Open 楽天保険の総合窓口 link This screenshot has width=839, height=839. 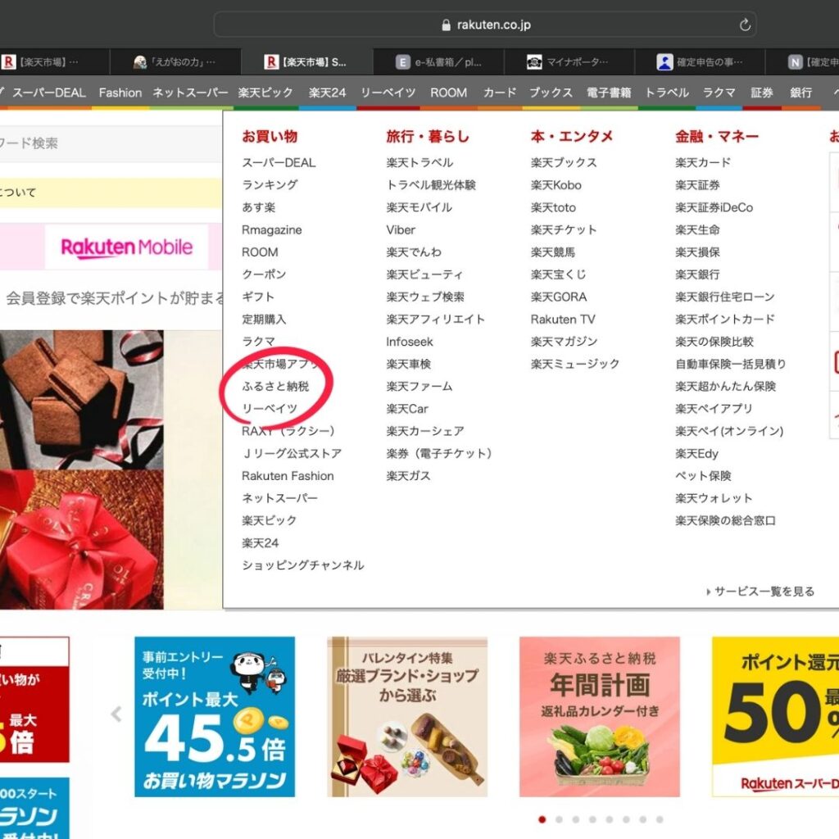click(x=725, y=520)
